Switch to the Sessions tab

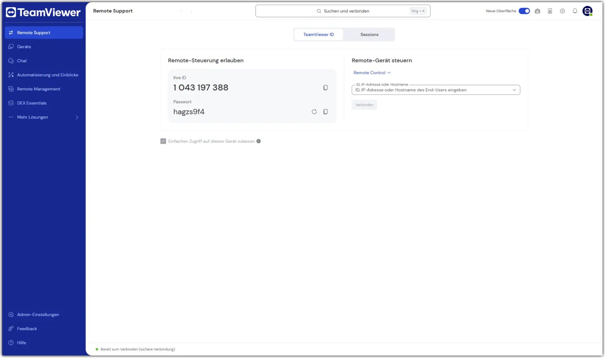click(x=369, y=34)
